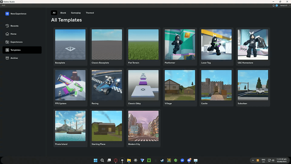Open the volume control in the tray
This screenshot has height=164, width=291.
(x=273, y=160)
